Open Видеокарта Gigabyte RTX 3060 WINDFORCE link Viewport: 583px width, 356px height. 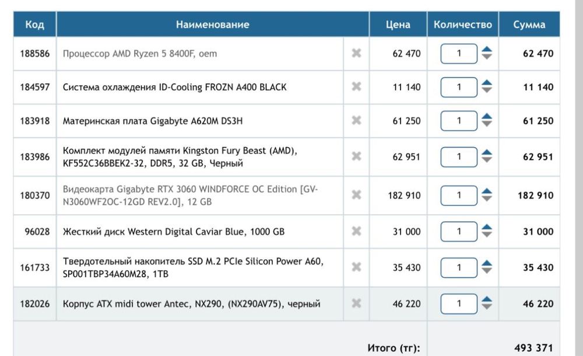pos(191,196)
